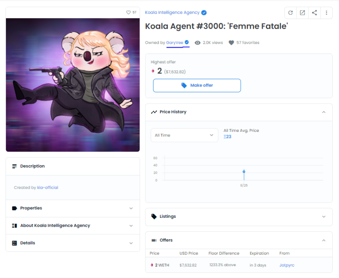Click the Ξ23 all time average price
This screenshot has width=339, height=278.
point(228,136)
